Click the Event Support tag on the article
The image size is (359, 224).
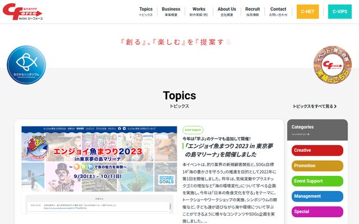click(193, 130)
